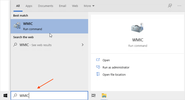The image size is (185, 100).
Task: Click the magnifier icon in the search box
Action: click(15, 95)
